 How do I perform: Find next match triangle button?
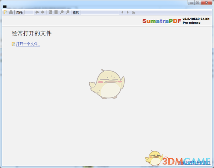point(128,12)
